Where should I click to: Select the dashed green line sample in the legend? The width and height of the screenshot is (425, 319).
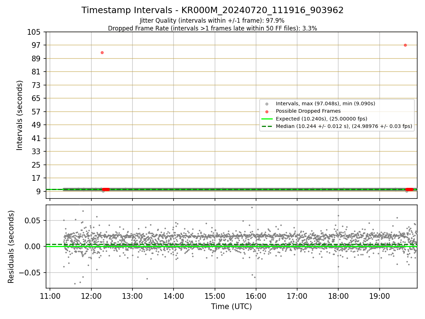coord(267,126)
